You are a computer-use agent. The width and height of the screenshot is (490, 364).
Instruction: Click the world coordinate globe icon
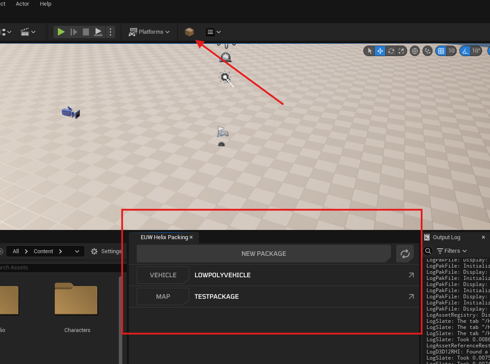(415, 51)
